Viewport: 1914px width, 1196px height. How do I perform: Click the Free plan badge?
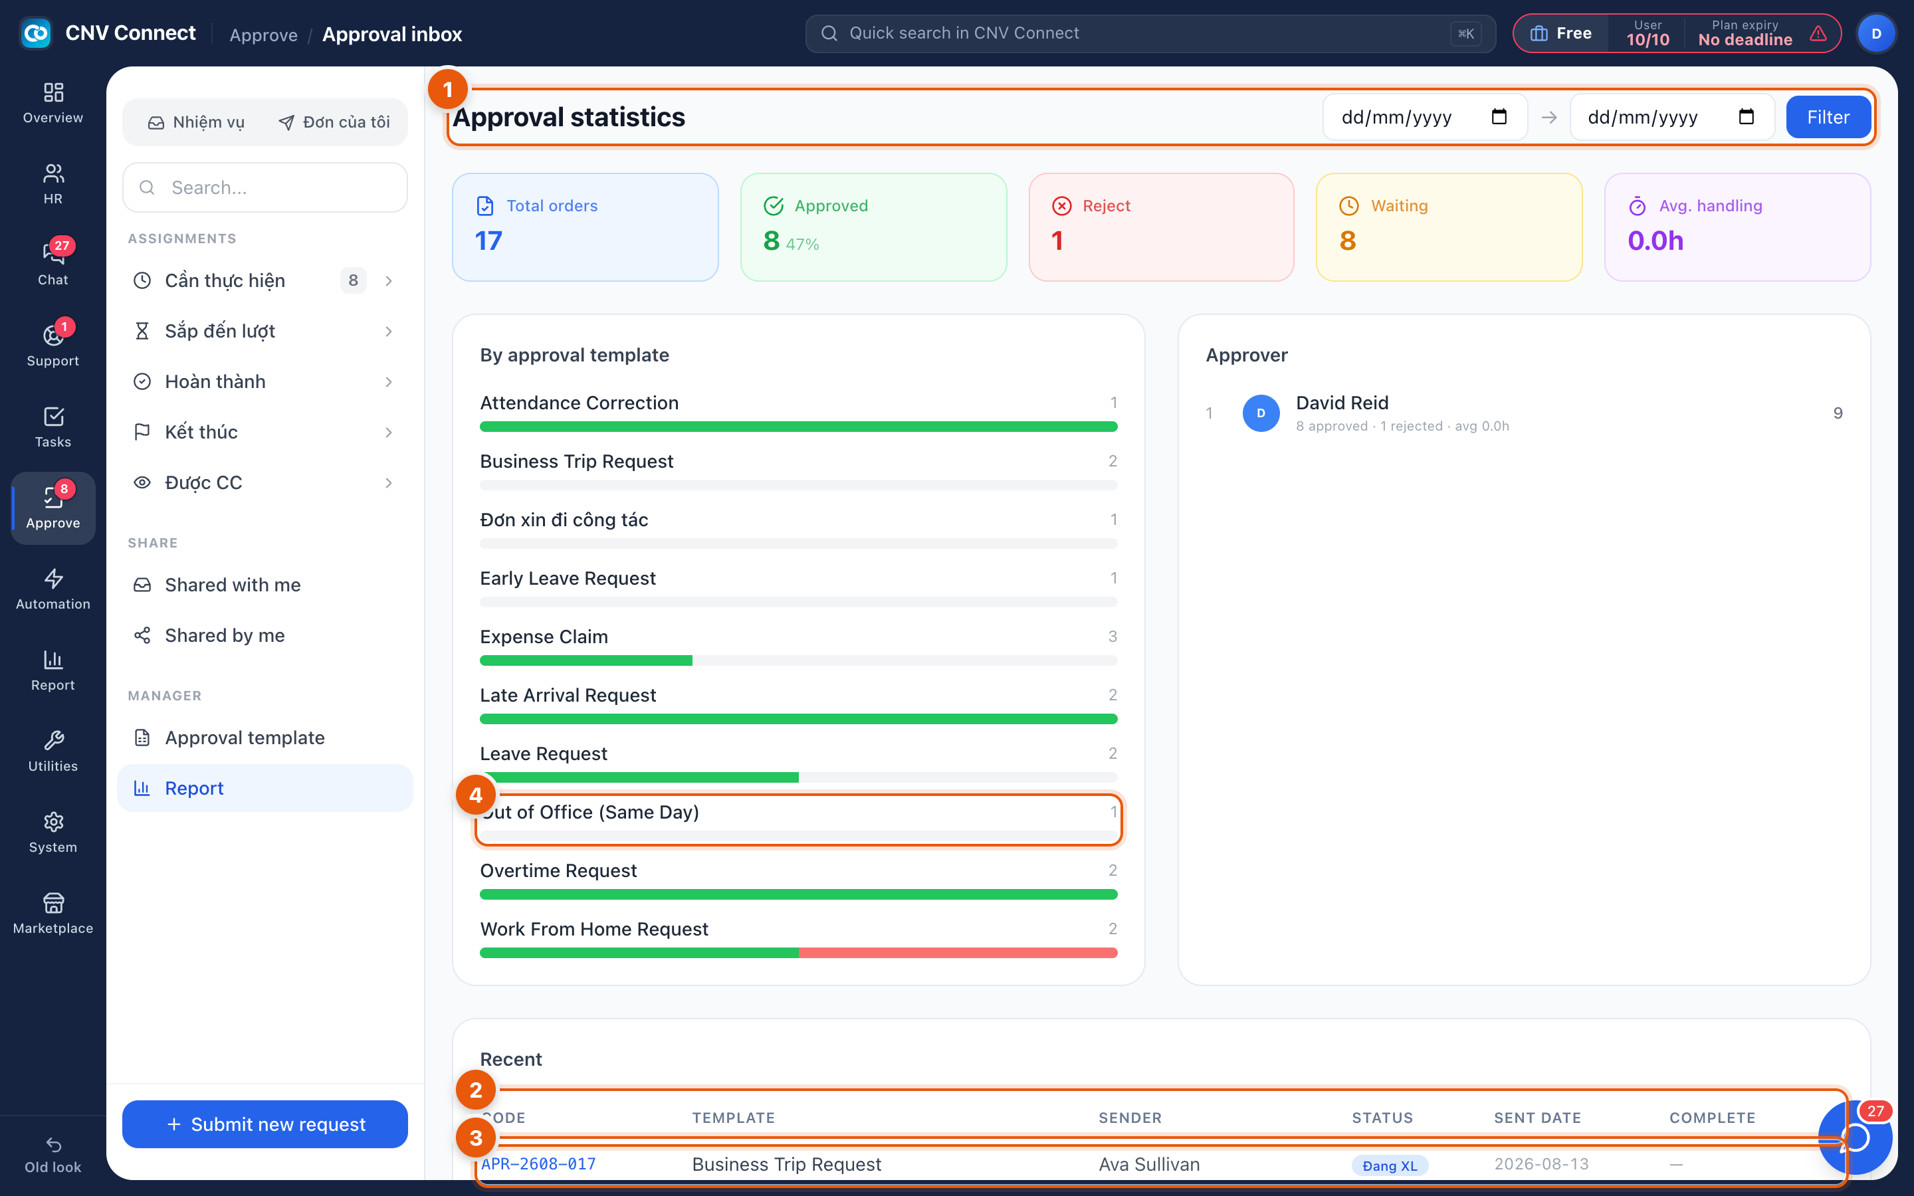(1560, 33)
